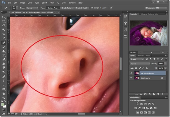Open the painting Mode dropdown in options bar
This screenshot has height=117, width=170.
click(x=32, y=8)
